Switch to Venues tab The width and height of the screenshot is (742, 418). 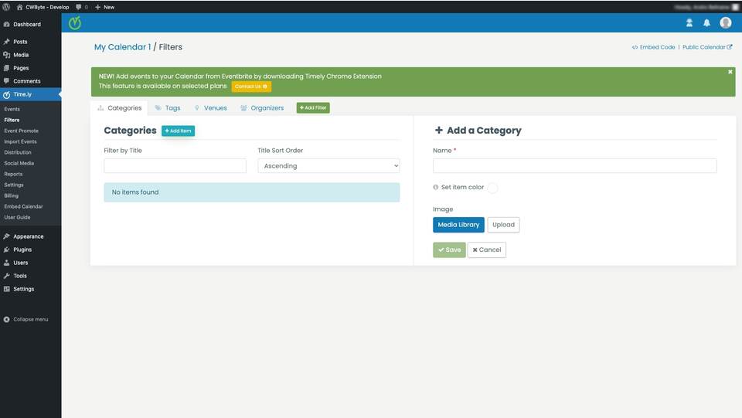pos(210,108)
